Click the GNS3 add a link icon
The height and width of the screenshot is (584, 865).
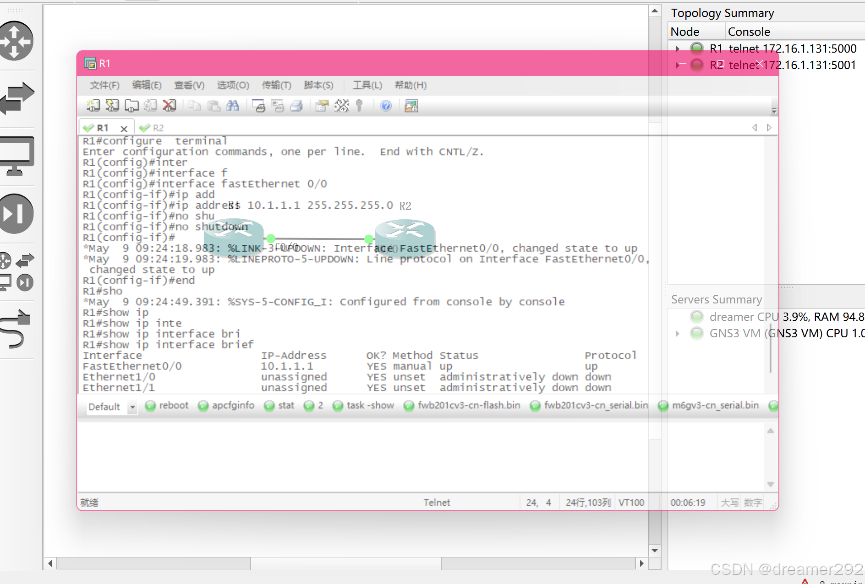click(x=15, y=329)
